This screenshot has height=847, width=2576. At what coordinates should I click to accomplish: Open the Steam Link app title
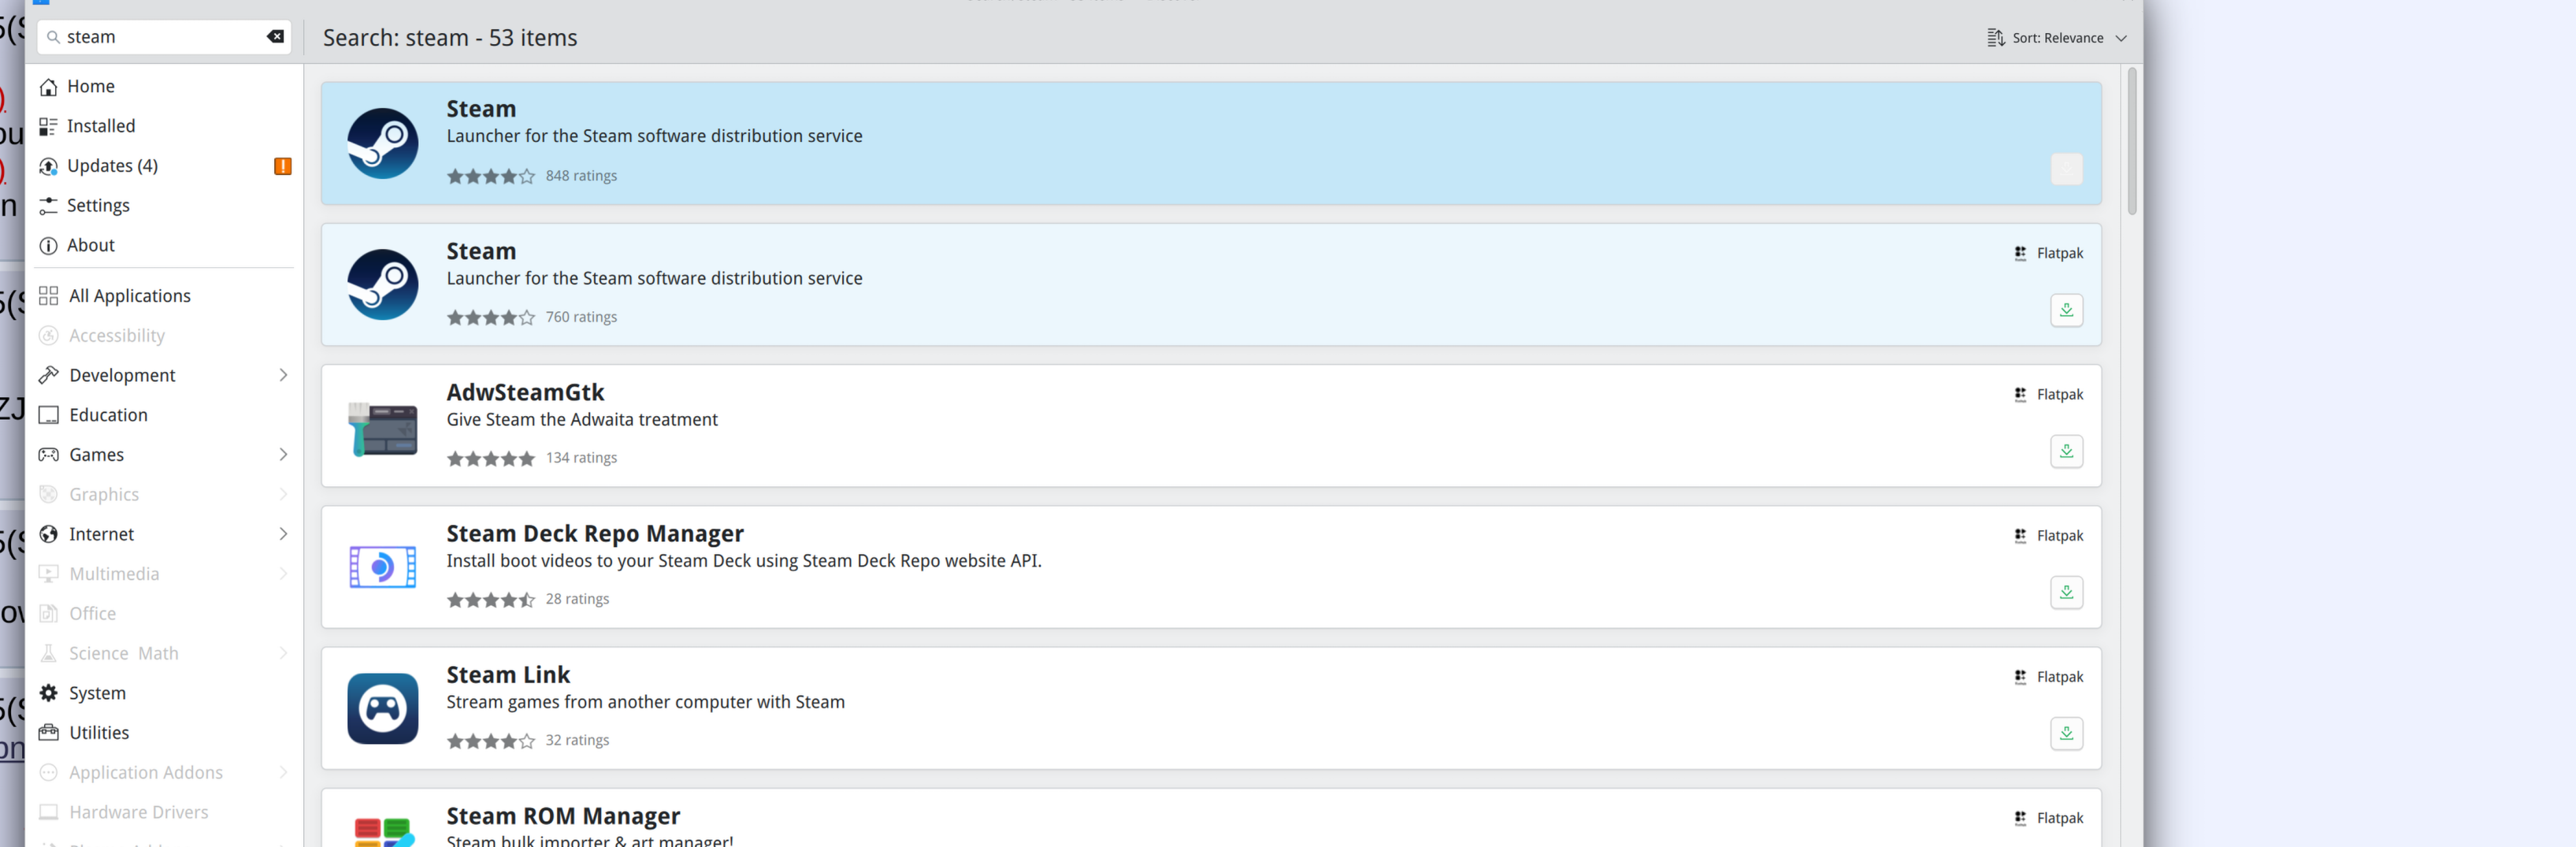[x=508, y=675]
